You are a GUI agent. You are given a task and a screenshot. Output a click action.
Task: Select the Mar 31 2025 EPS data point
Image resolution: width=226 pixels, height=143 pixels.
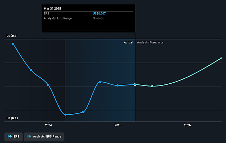point(135,85)
